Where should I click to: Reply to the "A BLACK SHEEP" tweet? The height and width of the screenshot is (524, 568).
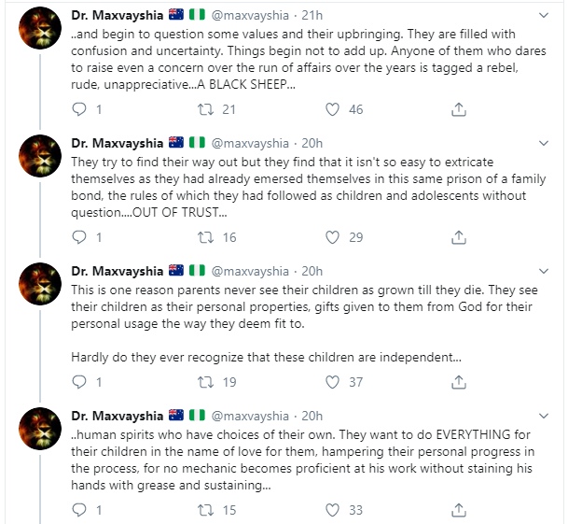79,110
